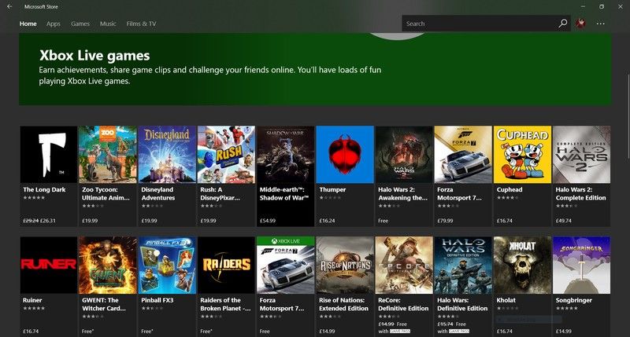The image size is (630, 337).
Task: Click Microsoft Store window title
Action: 41,7
